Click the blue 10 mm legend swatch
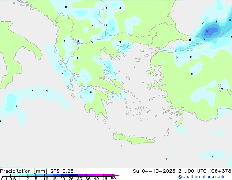Screen dimensions: 232x180 click(49, 175)
